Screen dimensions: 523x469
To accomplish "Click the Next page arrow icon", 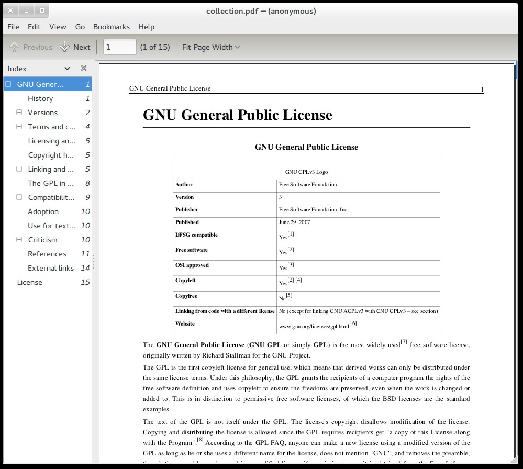I will (x=64, y=47).
